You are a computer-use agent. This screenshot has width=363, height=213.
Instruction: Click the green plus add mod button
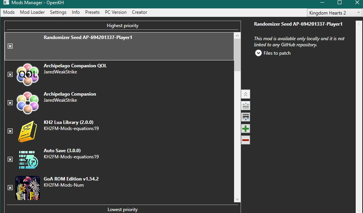point(246,129)
